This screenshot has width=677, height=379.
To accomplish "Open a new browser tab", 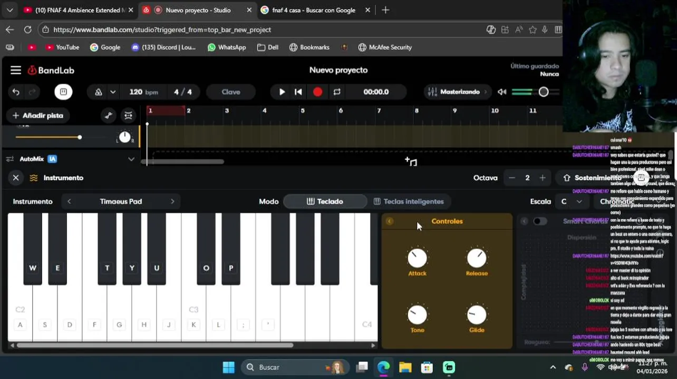I will (x=385, y=10).
